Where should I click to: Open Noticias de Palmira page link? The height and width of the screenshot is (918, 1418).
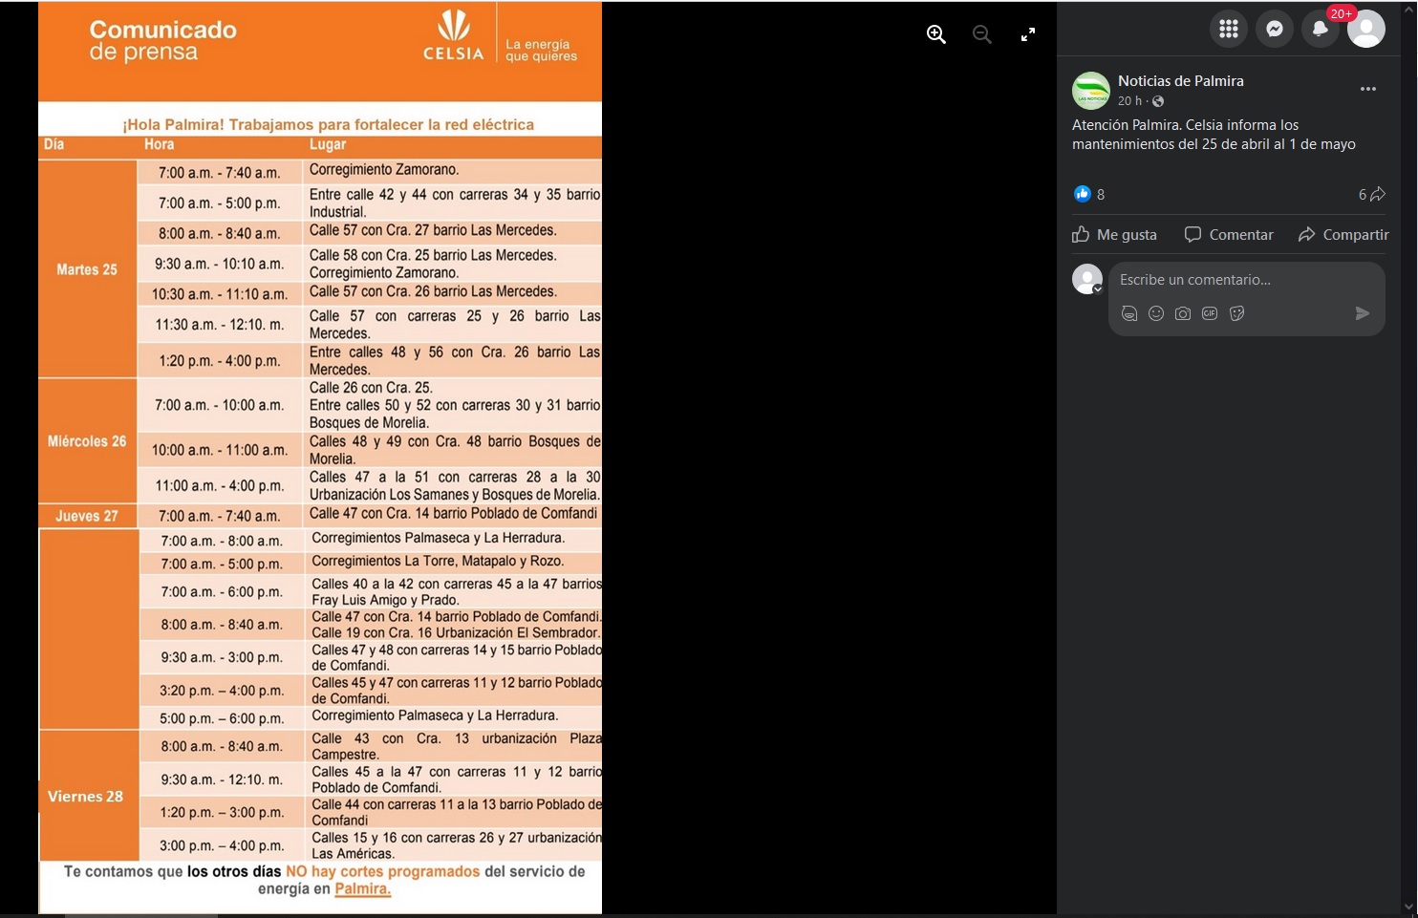(1181, 81)
